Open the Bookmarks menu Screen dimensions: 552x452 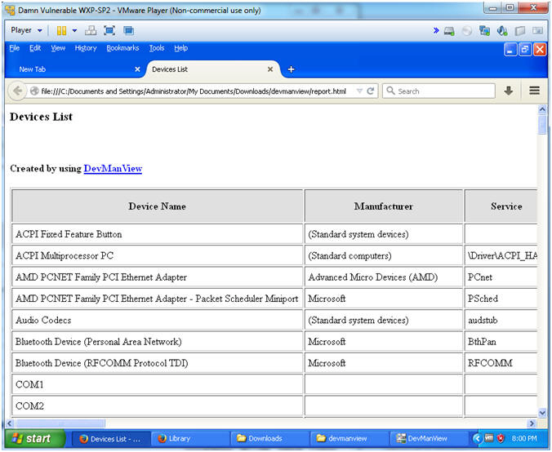122,48
